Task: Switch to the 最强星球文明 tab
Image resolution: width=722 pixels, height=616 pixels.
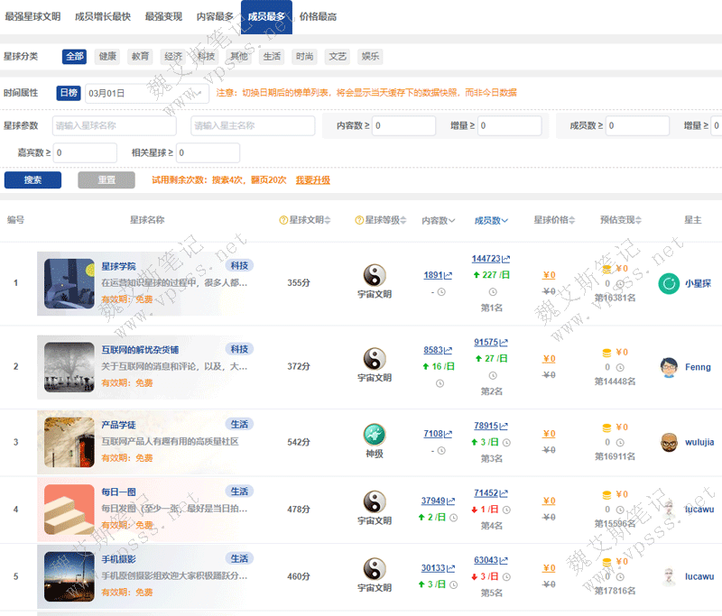Action: click(32, 16)
